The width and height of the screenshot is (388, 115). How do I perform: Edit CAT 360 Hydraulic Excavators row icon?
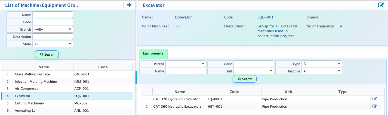click(x=375, y=106)
